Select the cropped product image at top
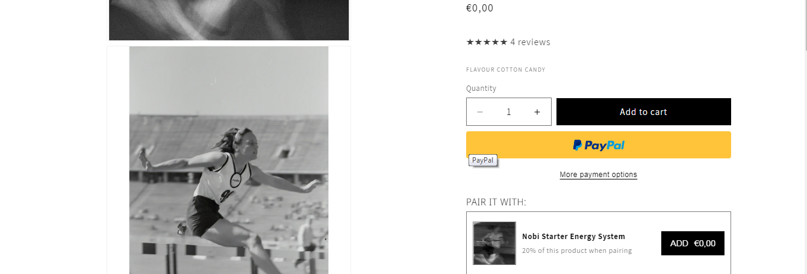807x274 pixels. [229, 20]
